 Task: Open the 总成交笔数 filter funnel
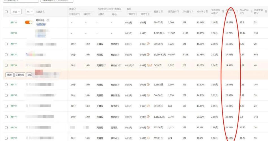coord(257,13)
